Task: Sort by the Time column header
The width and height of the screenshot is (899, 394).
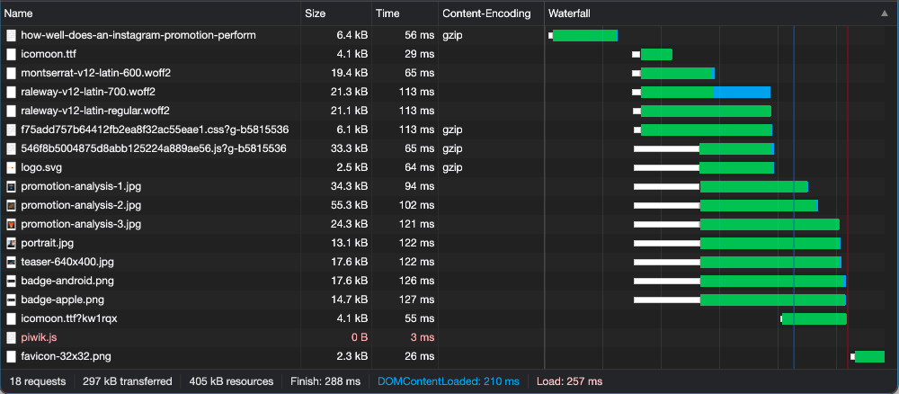Action: 388,13
